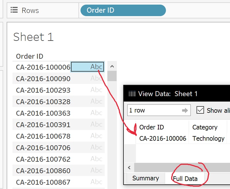
Task: Select row label CA-2016-100006 in Sheet 1
Action: point(43,67)
